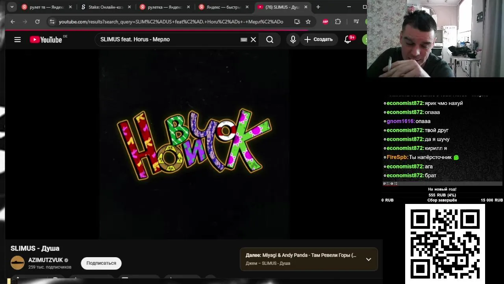Viewport: 504px width, 284px height.
Task: Go to YouTube home via logo
Action: (46, 39)
